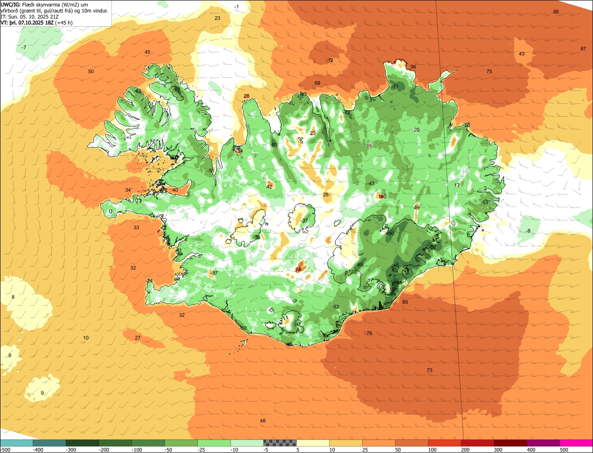Click the map value '20' on the land
The width and height of the screenshot is (593, 453).
coord(416,130)
